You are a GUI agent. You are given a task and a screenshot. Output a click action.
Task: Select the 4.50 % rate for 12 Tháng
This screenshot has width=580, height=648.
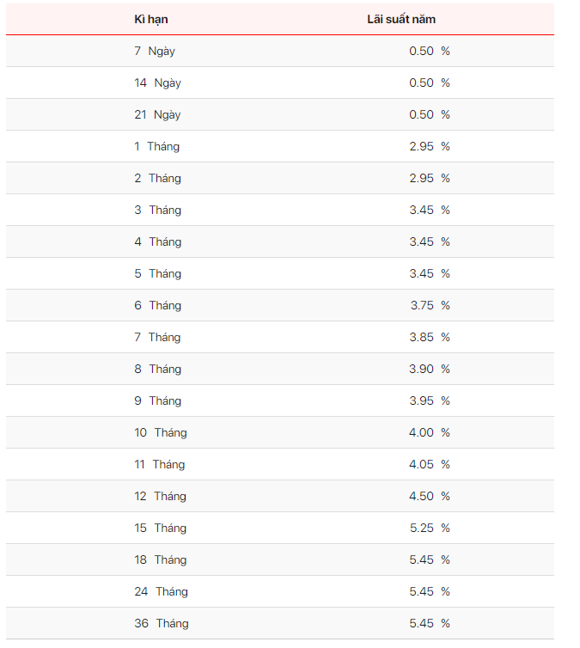pos(430,496)
